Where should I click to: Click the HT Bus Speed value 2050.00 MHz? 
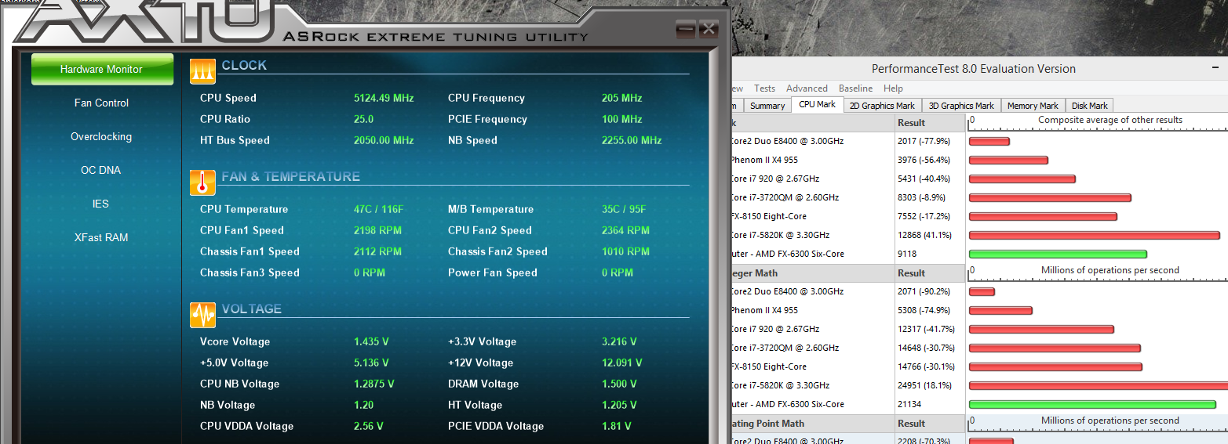pyautogui.click(x=384, y=140)
